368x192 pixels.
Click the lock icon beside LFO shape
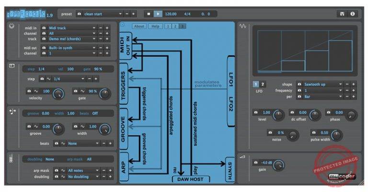click(299, 84)
